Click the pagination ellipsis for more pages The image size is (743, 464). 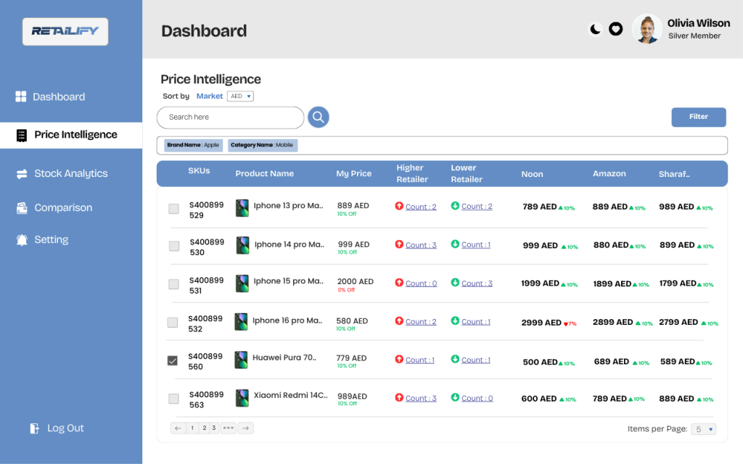click(229, 428)
